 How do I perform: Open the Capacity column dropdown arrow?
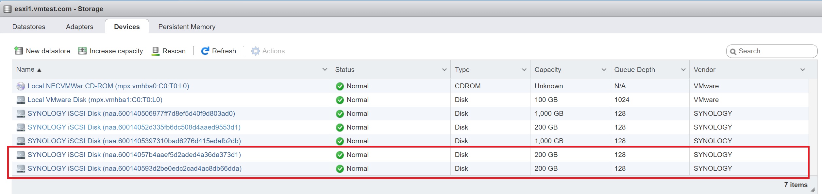604,69
